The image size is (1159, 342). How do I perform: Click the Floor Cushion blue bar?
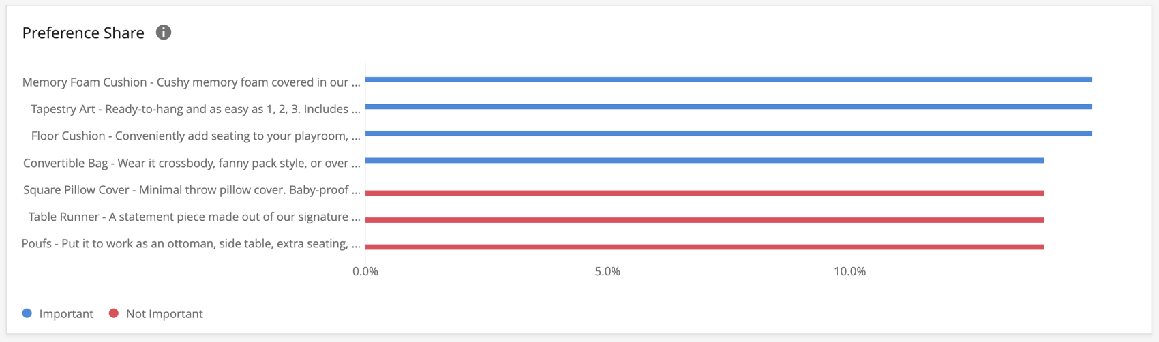[x=728, y=134]
